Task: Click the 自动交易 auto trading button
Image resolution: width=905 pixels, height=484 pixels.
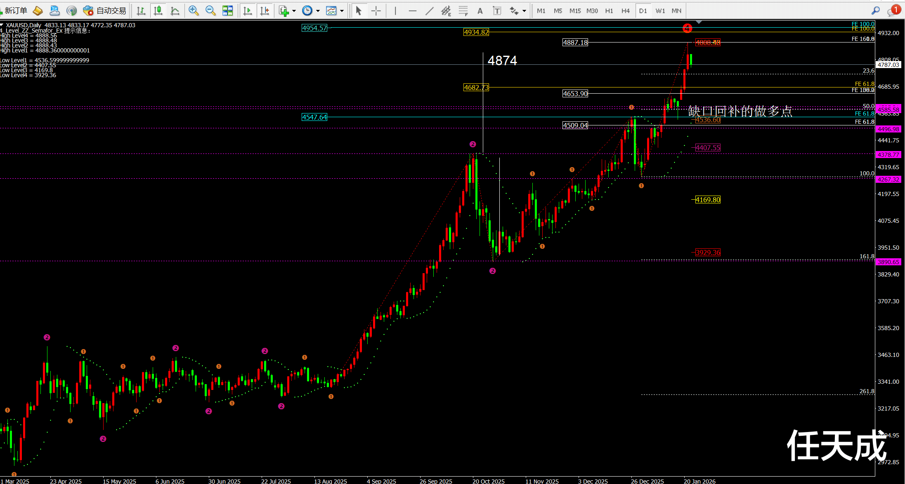Action: coord(105,11)
